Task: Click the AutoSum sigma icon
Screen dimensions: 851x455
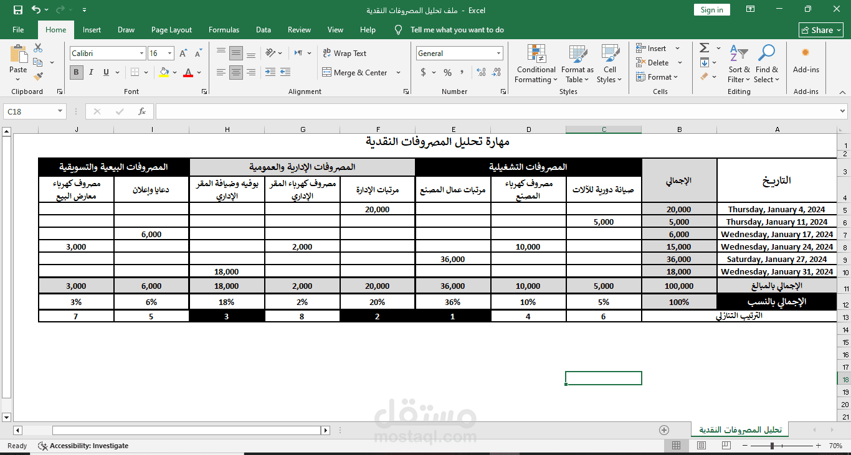Action: (704, 48)
